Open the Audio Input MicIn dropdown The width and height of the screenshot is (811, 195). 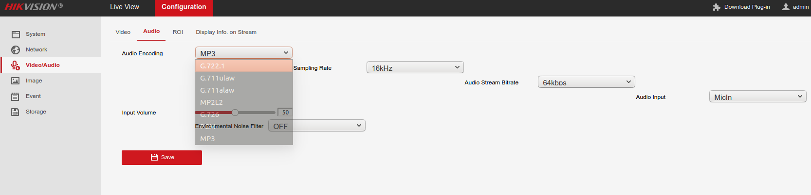[x=757, y=97]
